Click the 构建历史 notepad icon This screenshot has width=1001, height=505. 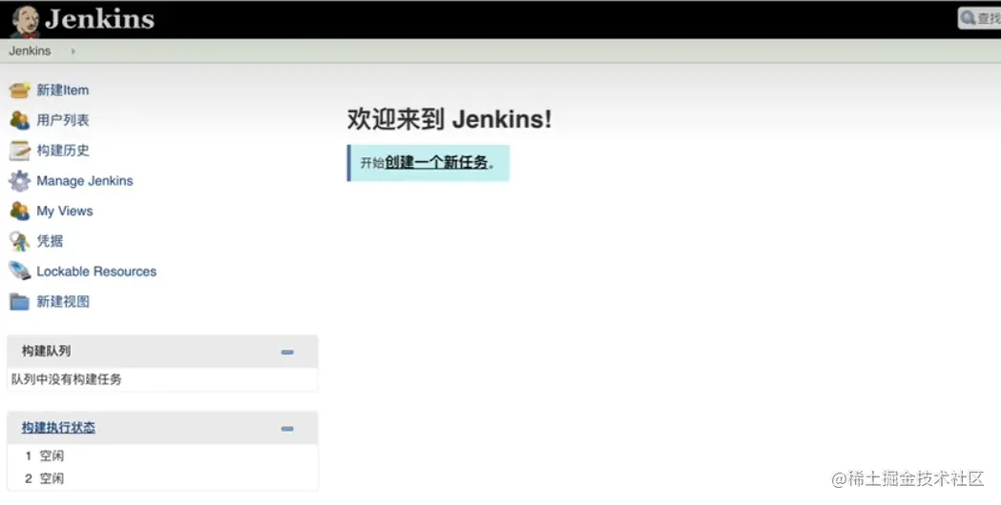pyautogui.click(x=19, y=151)
